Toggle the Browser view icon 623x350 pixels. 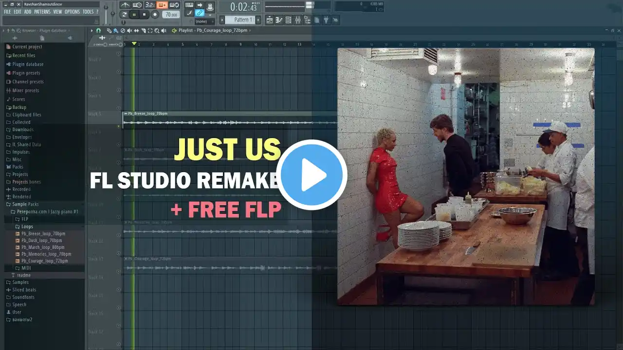[x=307, y=20]
